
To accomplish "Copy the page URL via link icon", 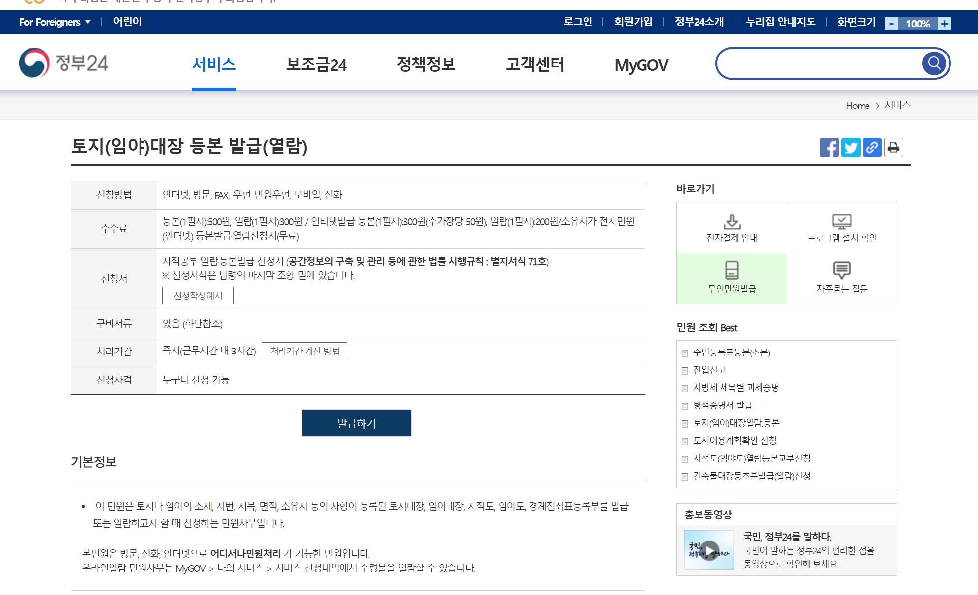I will (x=872, y=147).
